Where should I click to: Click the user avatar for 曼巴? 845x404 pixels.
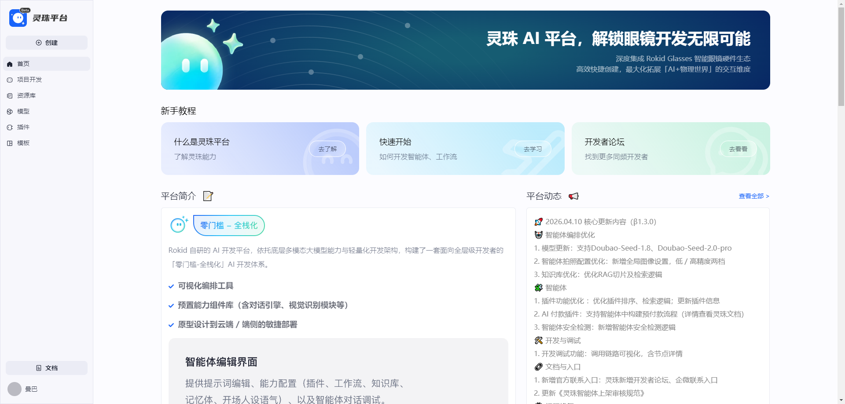(x=15, y=389)
